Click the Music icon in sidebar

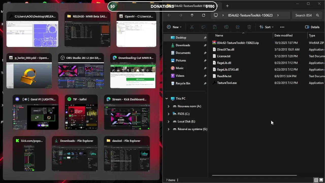[173, 68]
